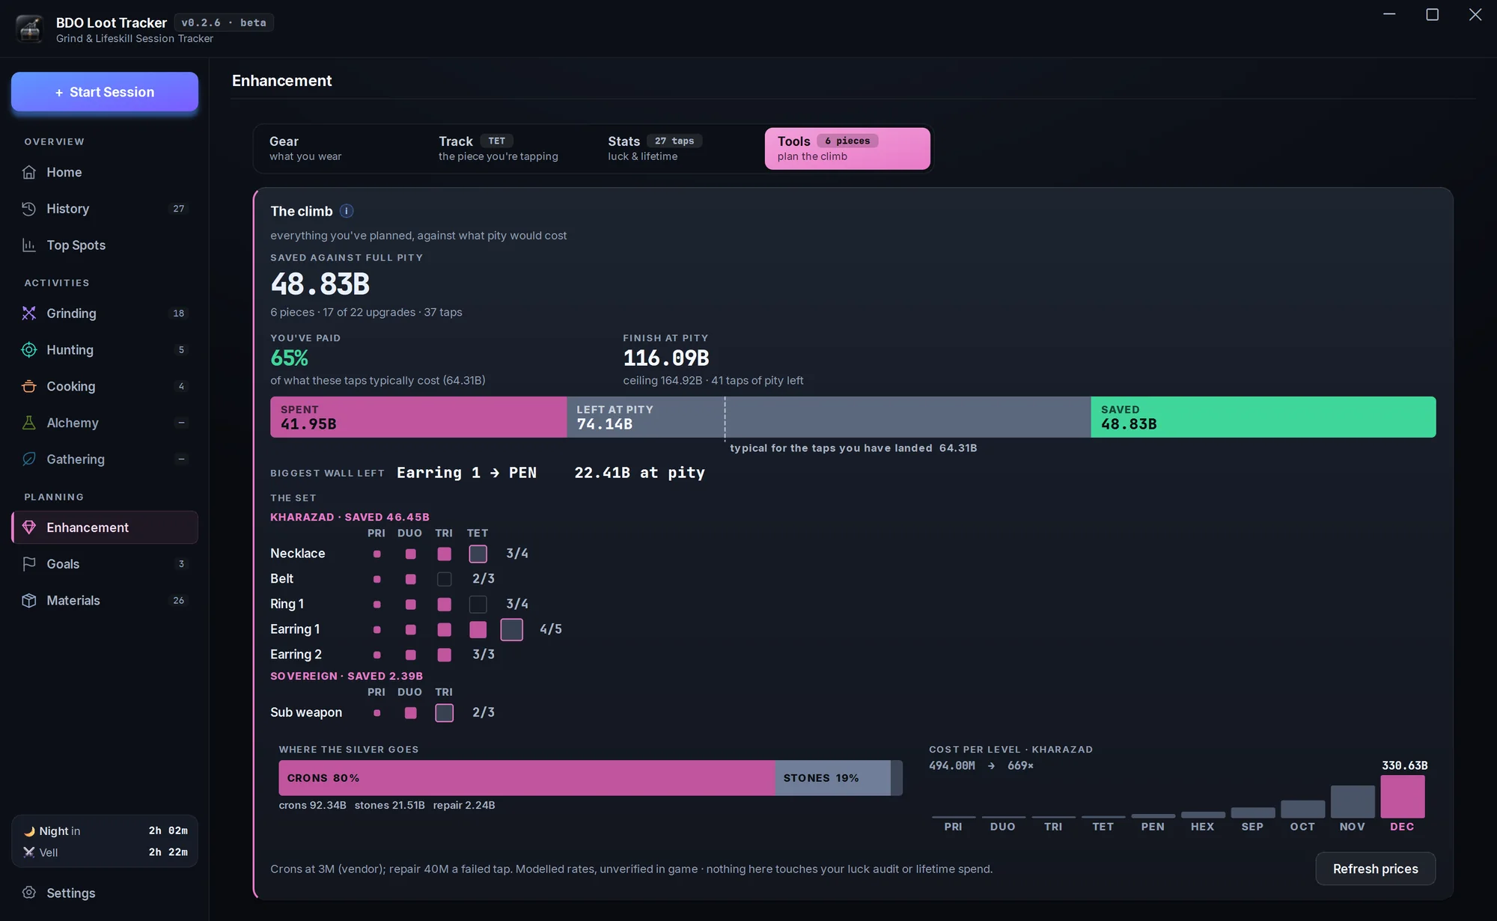Select the Tools tab
The height and width of the screenshot is (921, 1497).
(847, 148)
